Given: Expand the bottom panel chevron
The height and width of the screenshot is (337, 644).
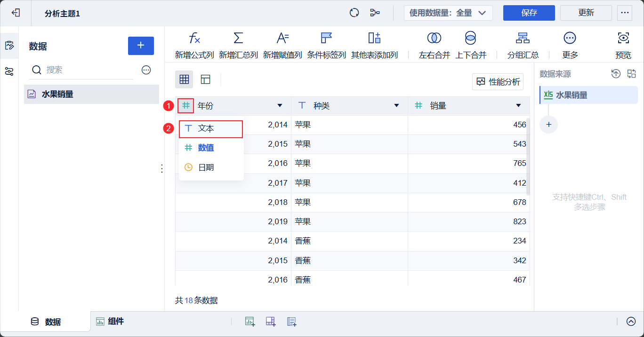Looking at the screenshot, I should (x=631, y=321).
